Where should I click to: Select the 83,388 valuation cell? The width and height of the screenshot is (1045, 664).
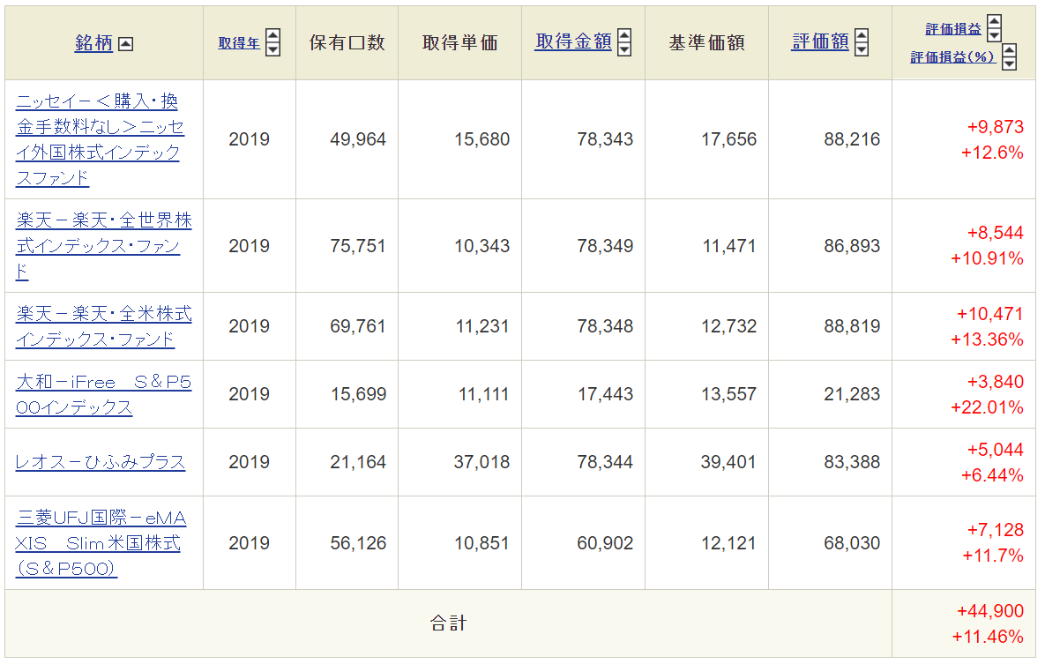[x=852, y=462]
